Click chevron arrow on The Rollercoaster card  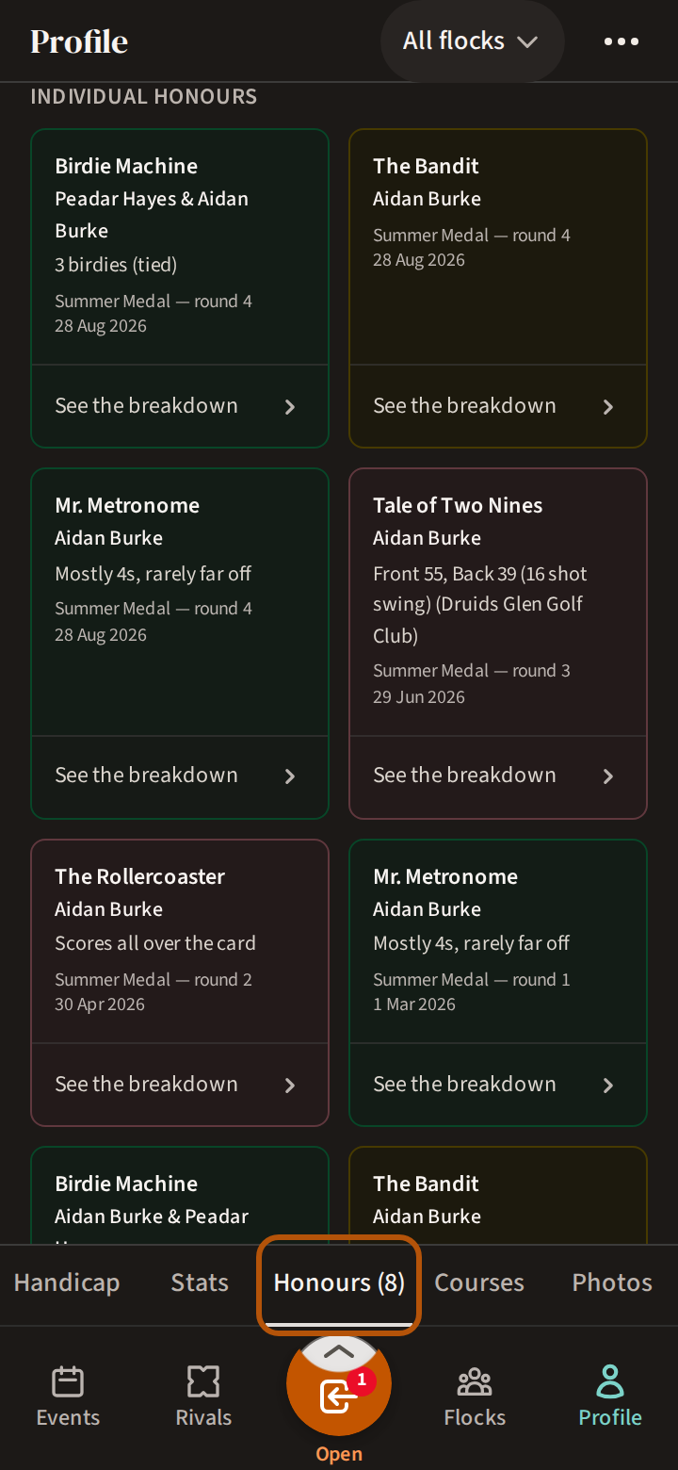[x=290, y=1085]
